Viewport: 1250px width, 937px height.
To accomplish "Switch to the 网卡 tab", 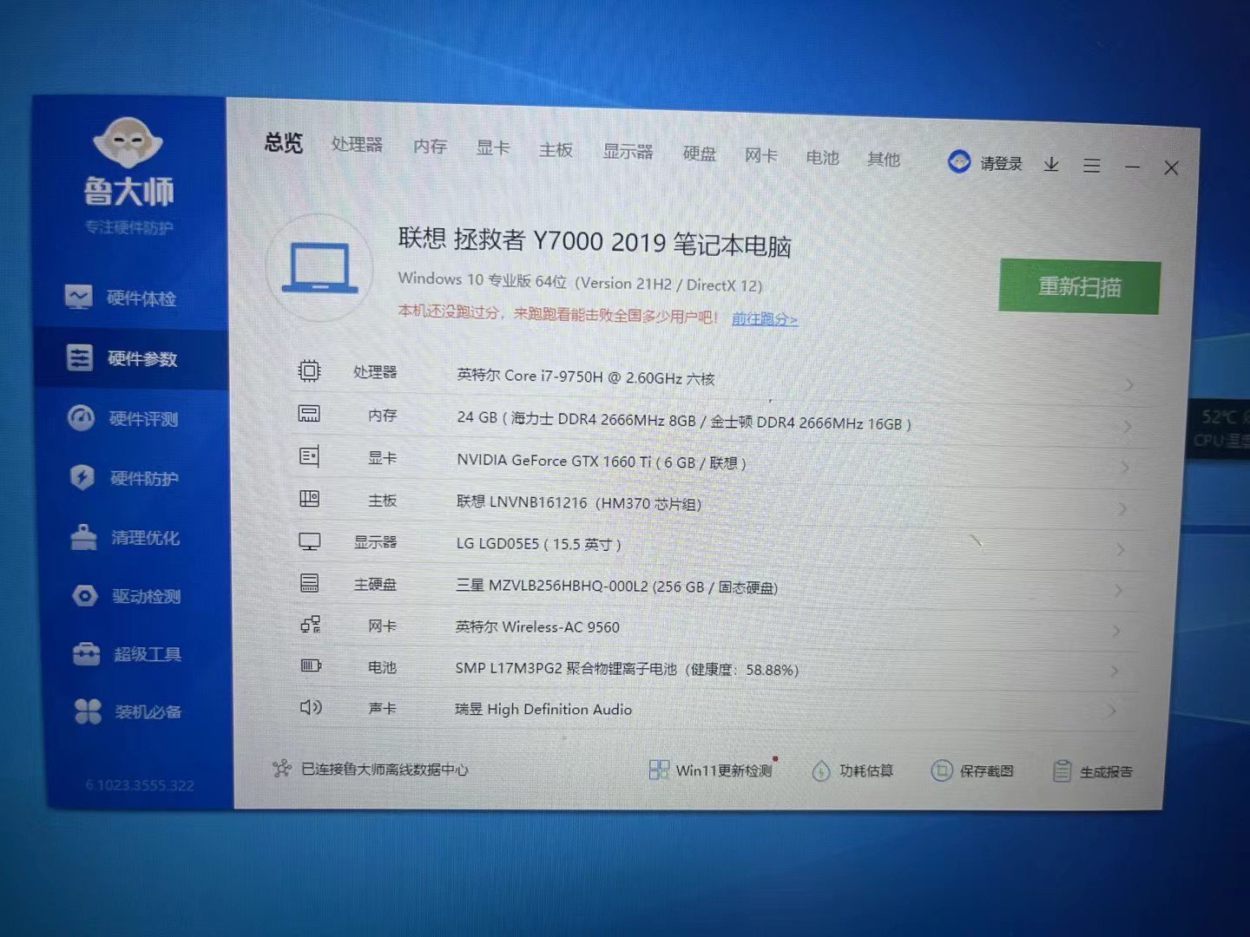I will click(761, 156).
